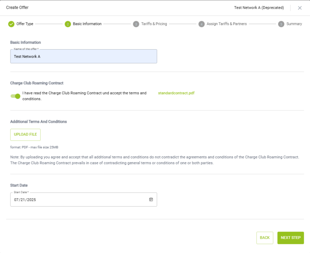Screen dimensions: 310x253
Task: Click the Basic Information step label
Action: click(87, 24)
